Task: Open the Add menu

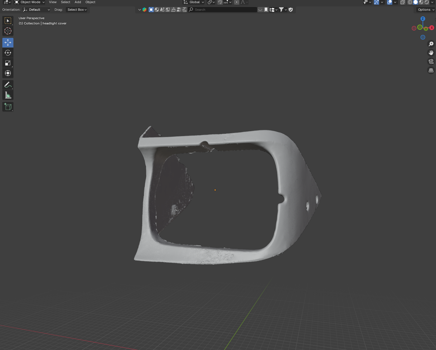Action: click(x=78, y=2)
